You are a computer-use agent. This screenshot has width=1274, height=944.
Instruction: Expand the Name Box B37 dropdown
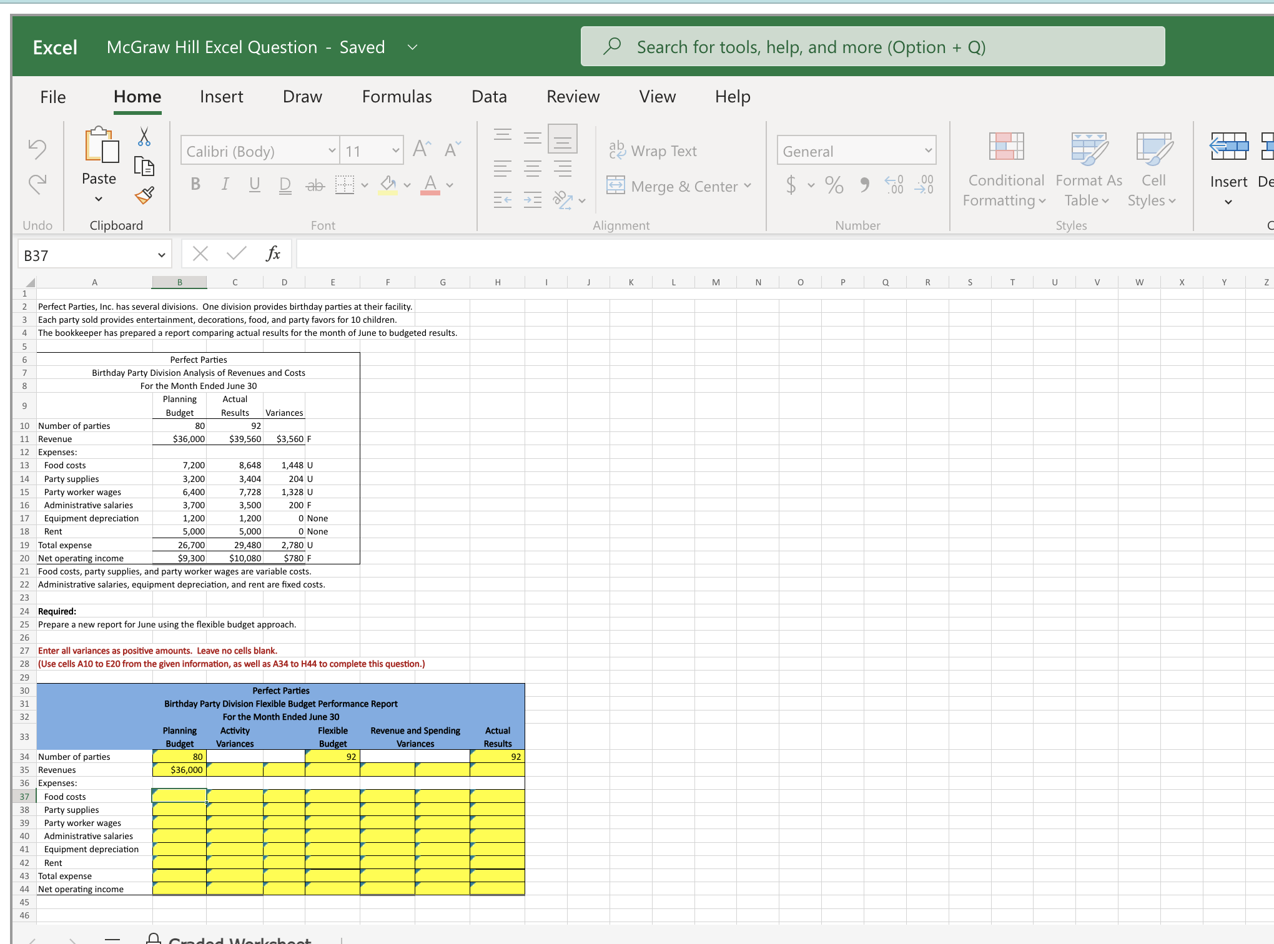161,255
